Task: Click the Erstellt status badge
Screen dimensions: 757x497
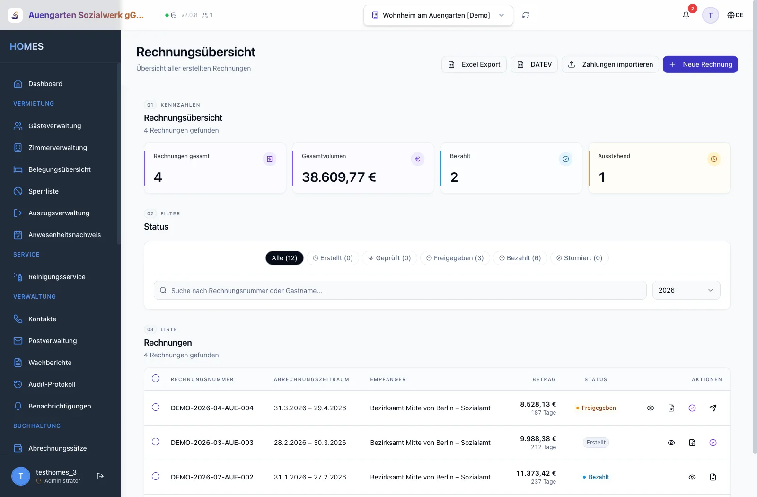Action: [x=596, y=443]
